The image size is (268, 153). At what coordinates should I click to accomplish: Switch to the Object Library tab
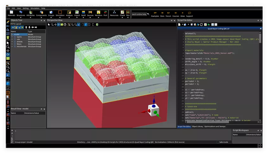coord(197,126)
